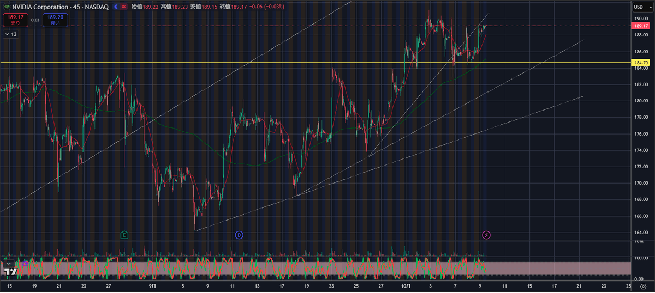Click the yellow 184.70 price label
This screenshot has width=655, height=293.
pyautogui.click(x=641, y=63)
